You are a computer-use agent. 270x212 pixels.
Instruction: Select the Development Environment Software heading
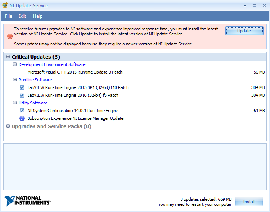[x=52, y=64]
